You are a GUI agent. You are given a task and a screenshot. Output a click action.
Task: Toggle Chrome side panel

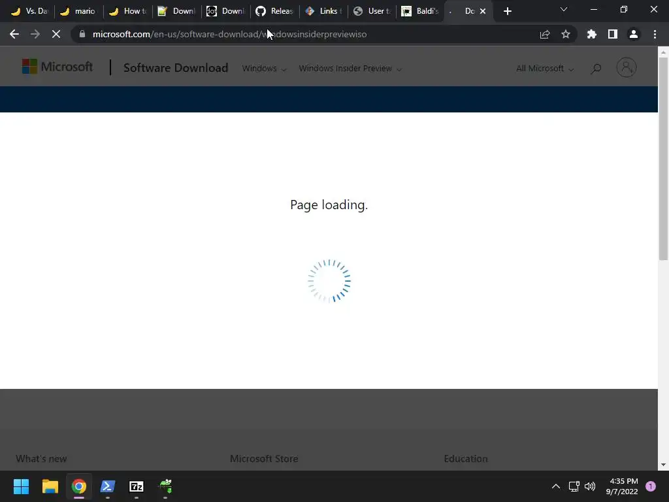(613, 34)
